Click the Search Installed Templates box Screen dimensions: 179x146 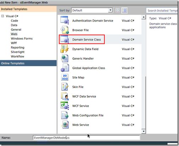click(162, 11)
